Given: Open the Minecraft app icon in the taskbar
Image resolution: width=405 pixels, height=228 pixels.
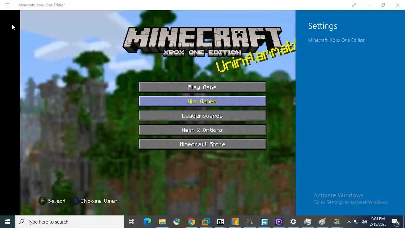Looking at the screenshot, I should click(337, 222).
